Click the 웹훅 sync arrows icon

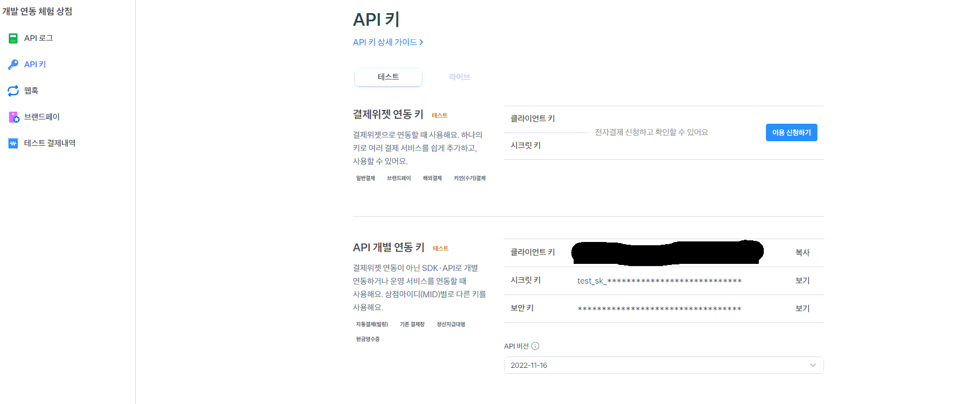tap(13, 91)
